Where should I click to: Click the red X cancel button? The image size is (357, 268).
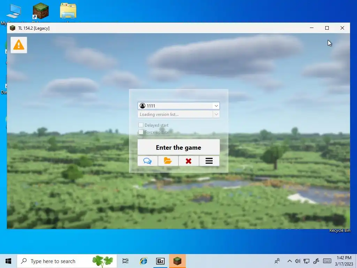coord(189,161)
